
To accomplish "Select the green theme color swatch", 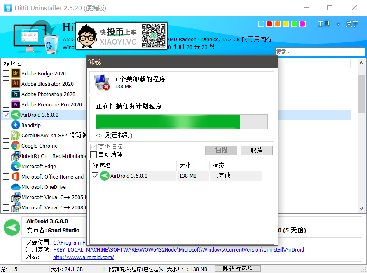I will [x=294, y=24].
